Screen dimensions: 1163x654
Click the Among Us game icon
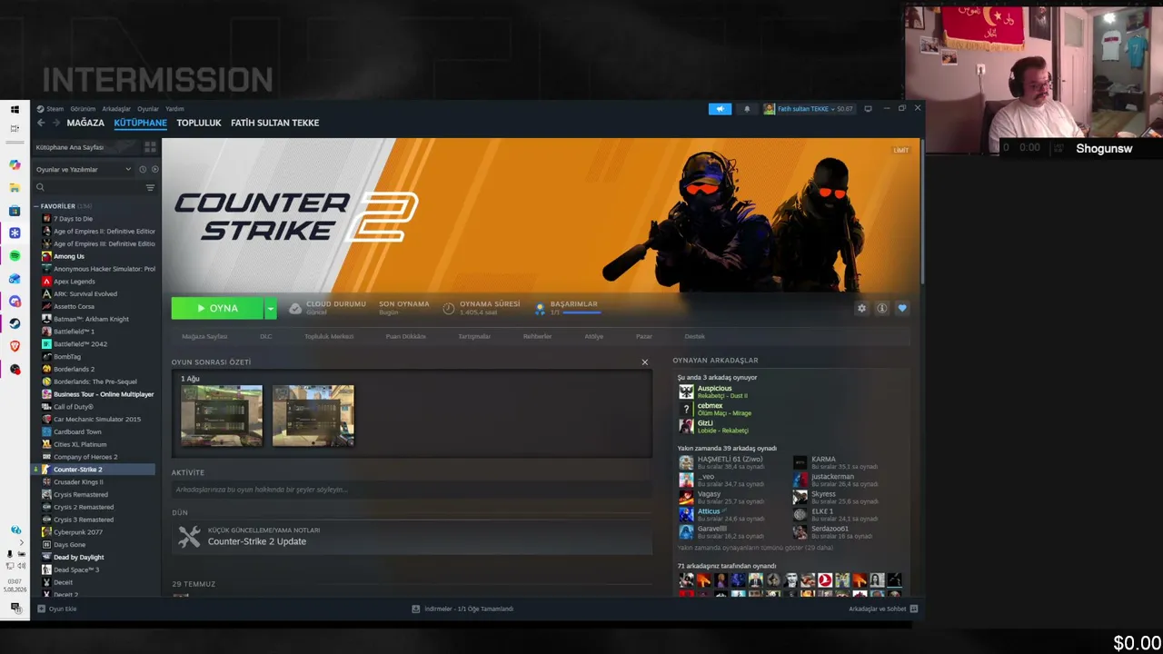tap(46, 256)
